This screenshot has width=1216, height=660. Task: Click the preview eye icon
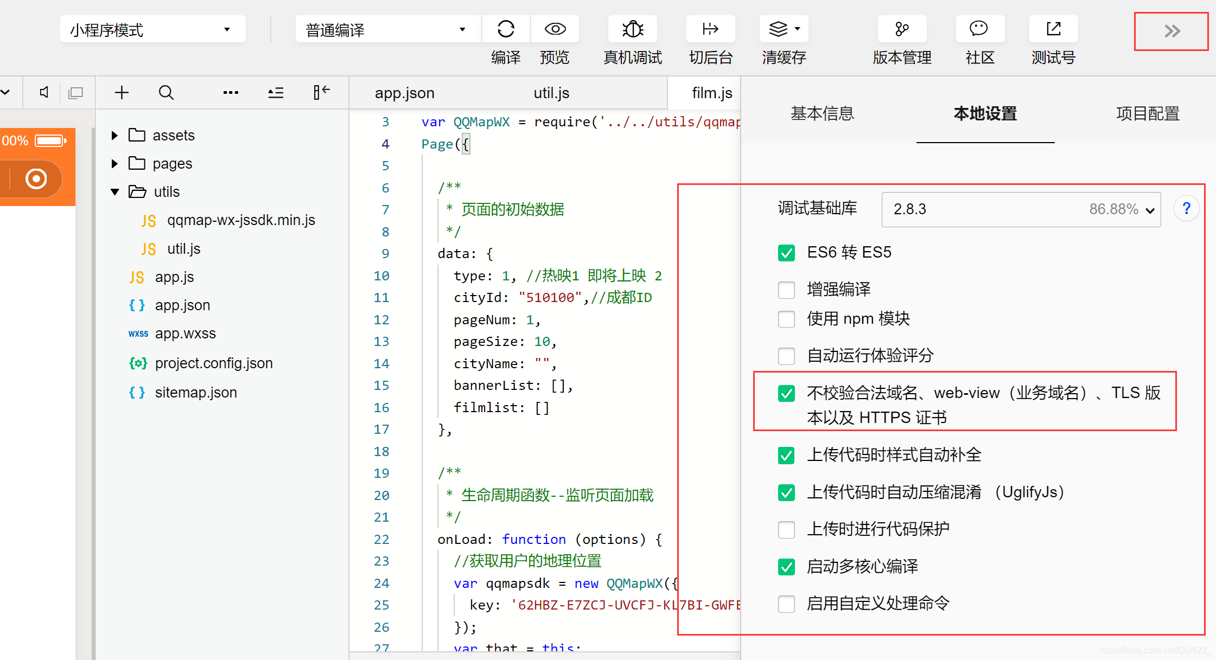555,29
